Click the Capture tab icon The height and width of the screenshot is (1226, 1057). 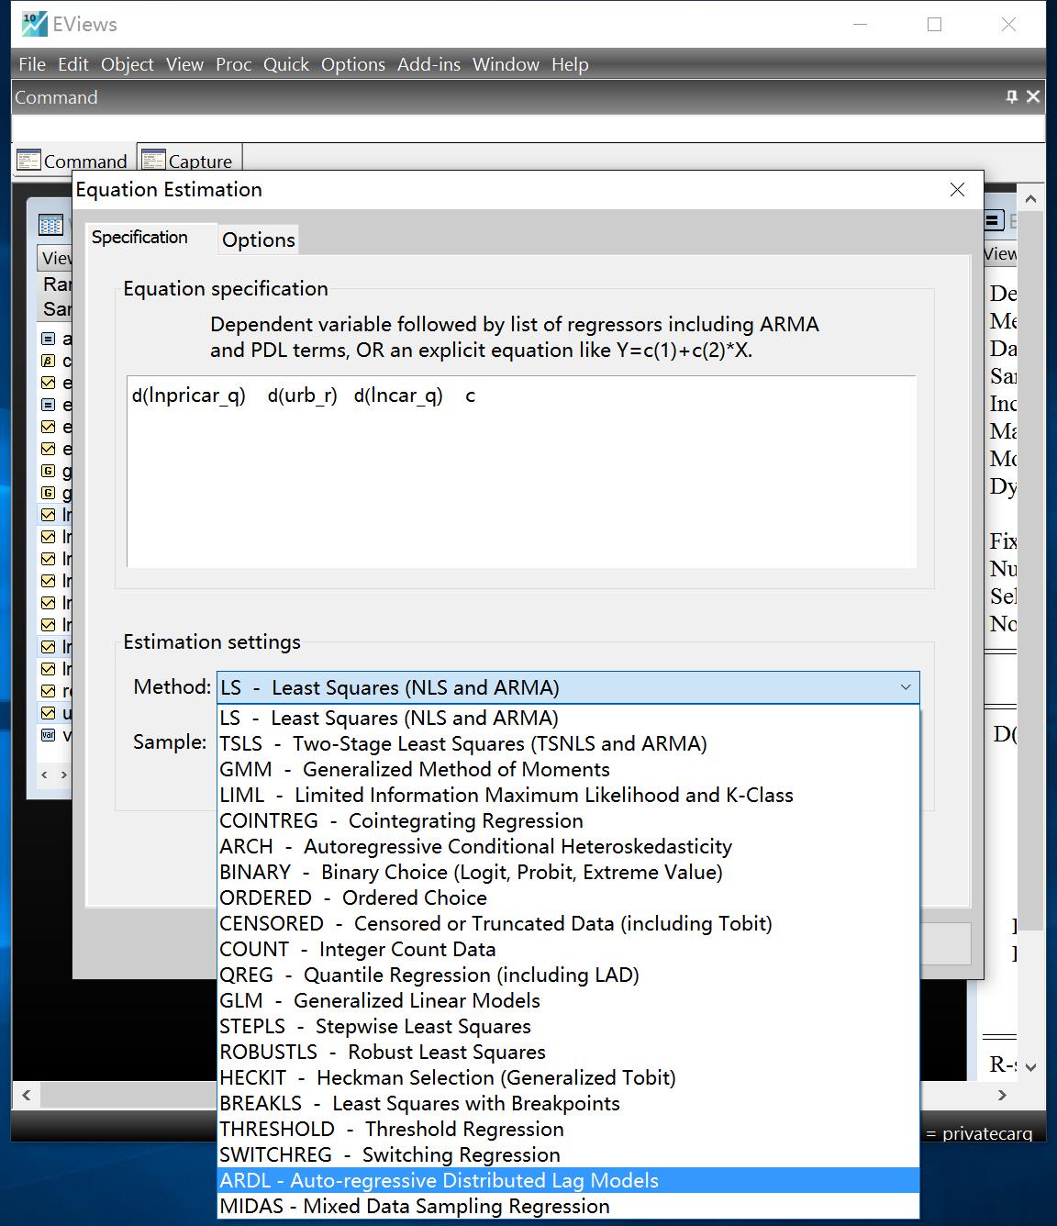click(153, 161)
